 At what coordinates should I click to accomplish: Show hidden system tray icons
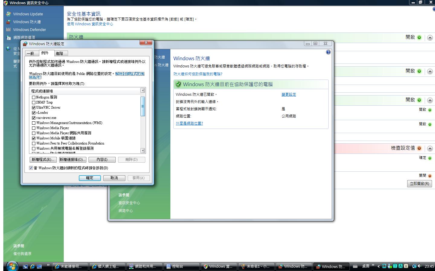(379, 266)
